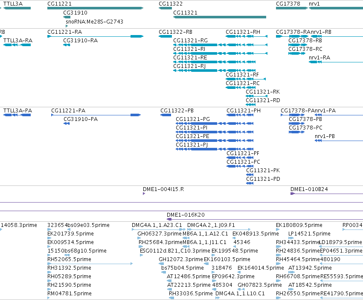The width and height of the screenshot is (363, 300).
Task: Select EST AT13942.5prime
Action: tap(310, 268)
